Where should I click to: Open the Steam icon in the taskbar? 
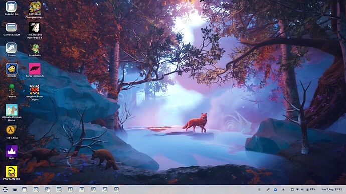pyautogui.click(x=105, y=189)
